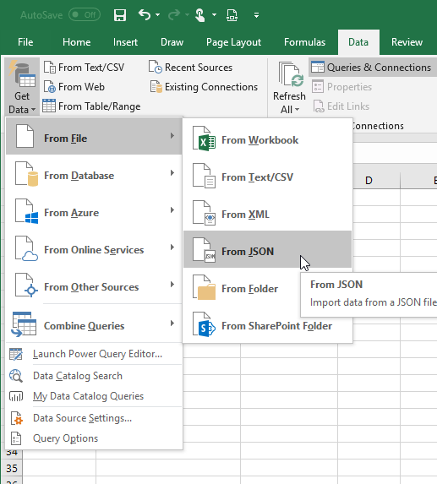The image size is (437, 484).
Task: Expand the From Azure submenu arrow
Action: 172,209
